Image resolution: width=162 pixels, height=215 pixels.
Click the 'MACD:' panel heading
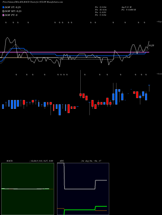[10, 161]
